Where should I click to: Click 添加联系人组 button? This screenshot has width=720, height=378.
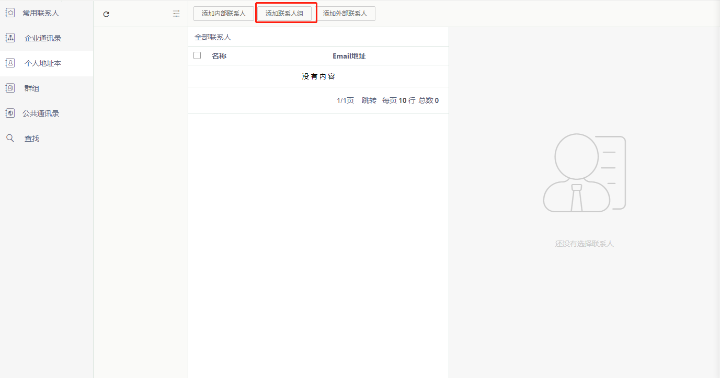(x=284, y=14)
